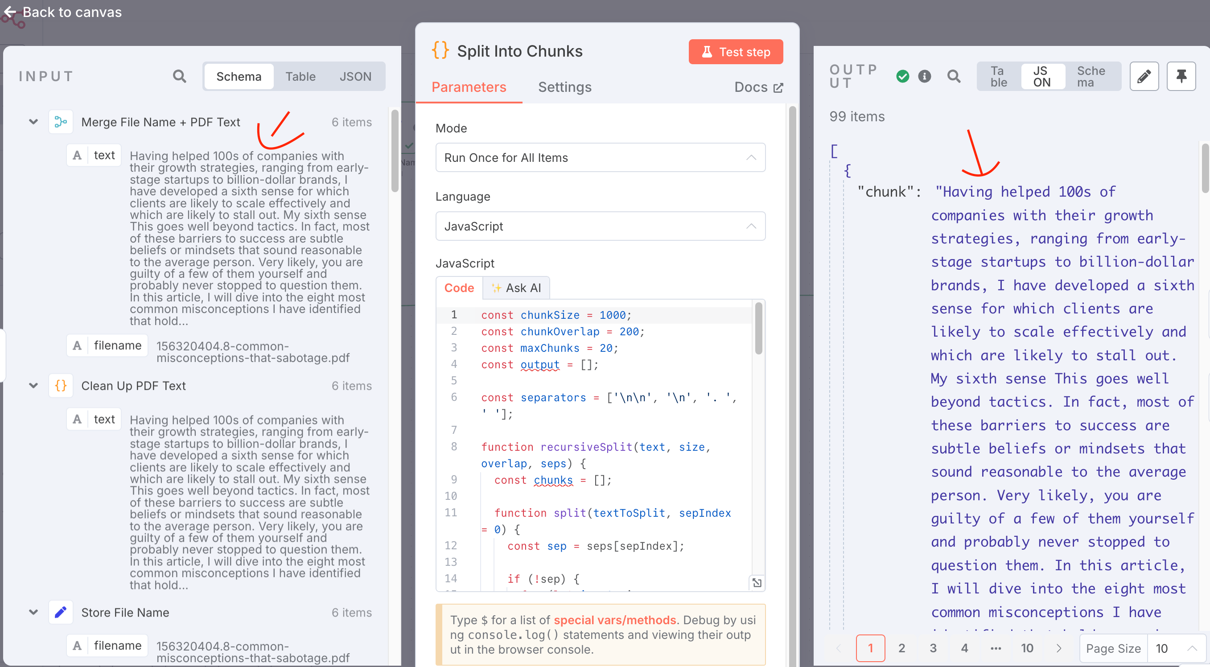The image size is (1210, 667).
Task: Click the Clean Up PDF Text code icon
Action: [x=61, y=386]
